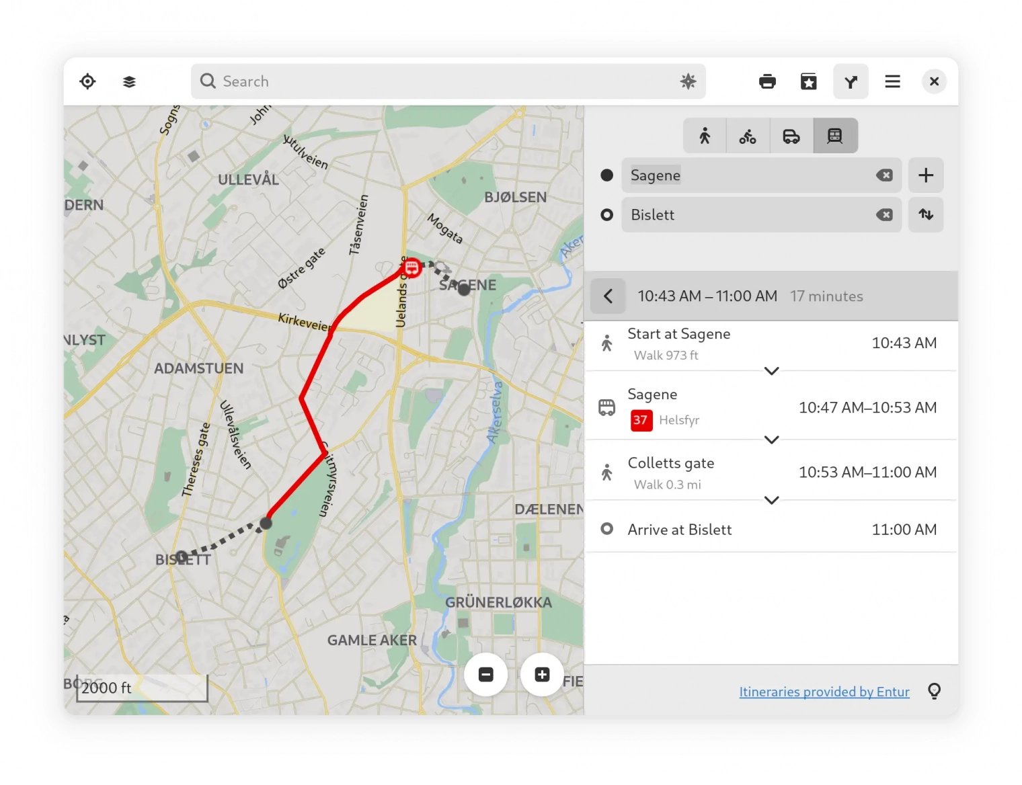
Task: Open the explore nearby places button in the search bar
Action: tap(688, 81)
